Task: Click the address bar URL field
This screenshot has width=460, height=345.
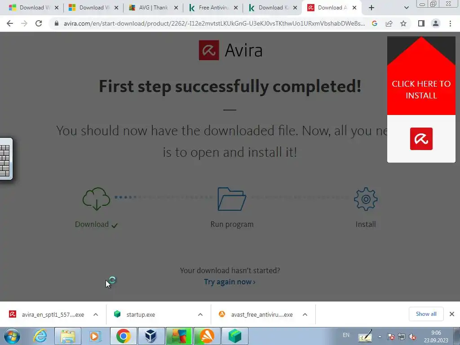Action: (x=214, y=23)
